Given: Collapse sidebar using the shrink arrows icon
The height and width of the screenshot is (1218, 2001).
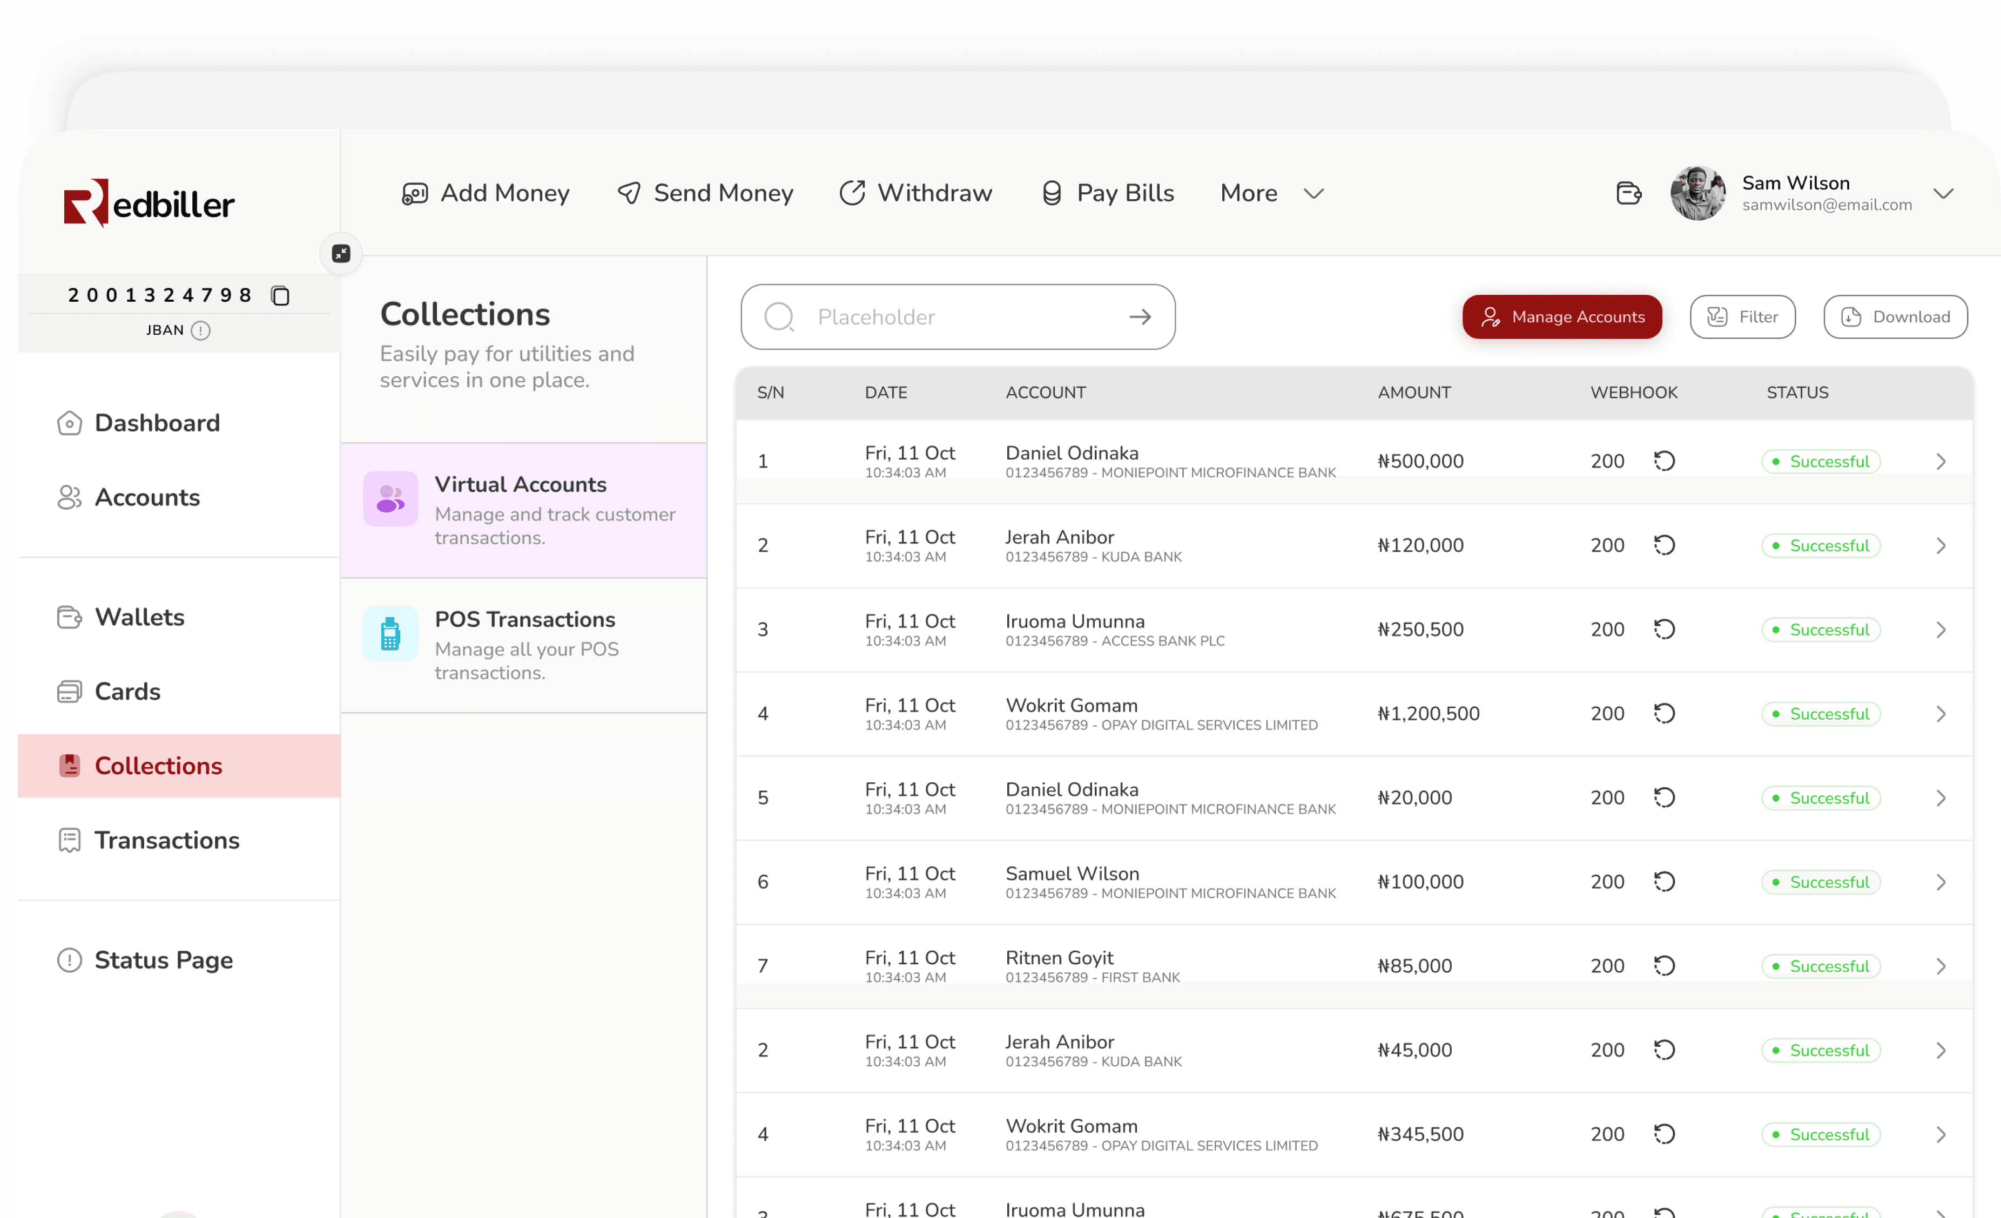Looking at the screenshot, I should click(341, 253).
